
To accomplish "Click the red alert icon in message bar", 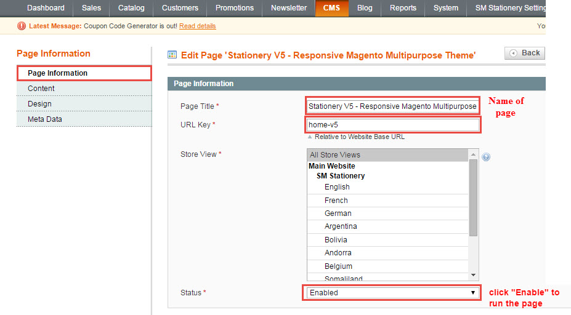I will tap(22, 26).
